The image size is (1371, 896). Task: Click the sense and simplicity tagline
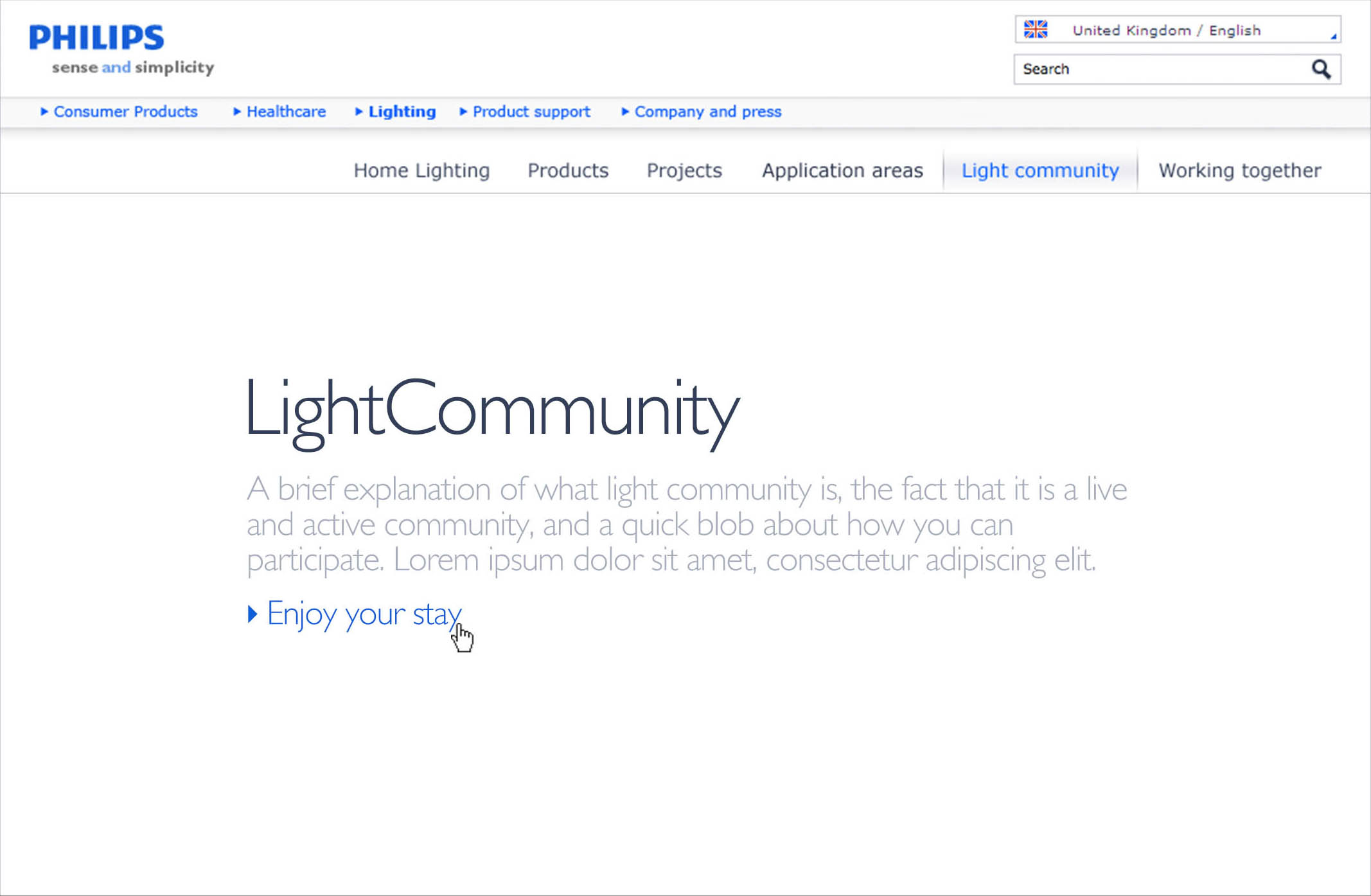132,67
